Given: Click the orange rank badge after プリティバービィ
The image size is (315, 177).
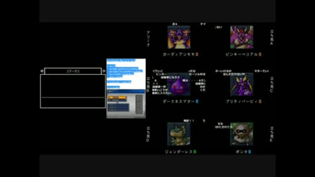Looking at the screenshot, I should 260,102.
